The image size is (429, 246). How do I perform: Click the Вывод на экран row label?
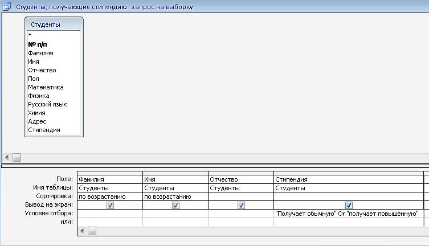click(49, 205)
